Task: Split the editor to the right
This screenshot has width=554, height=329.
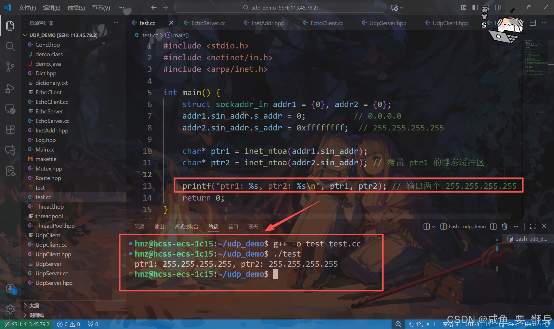Action: (533, 23)
